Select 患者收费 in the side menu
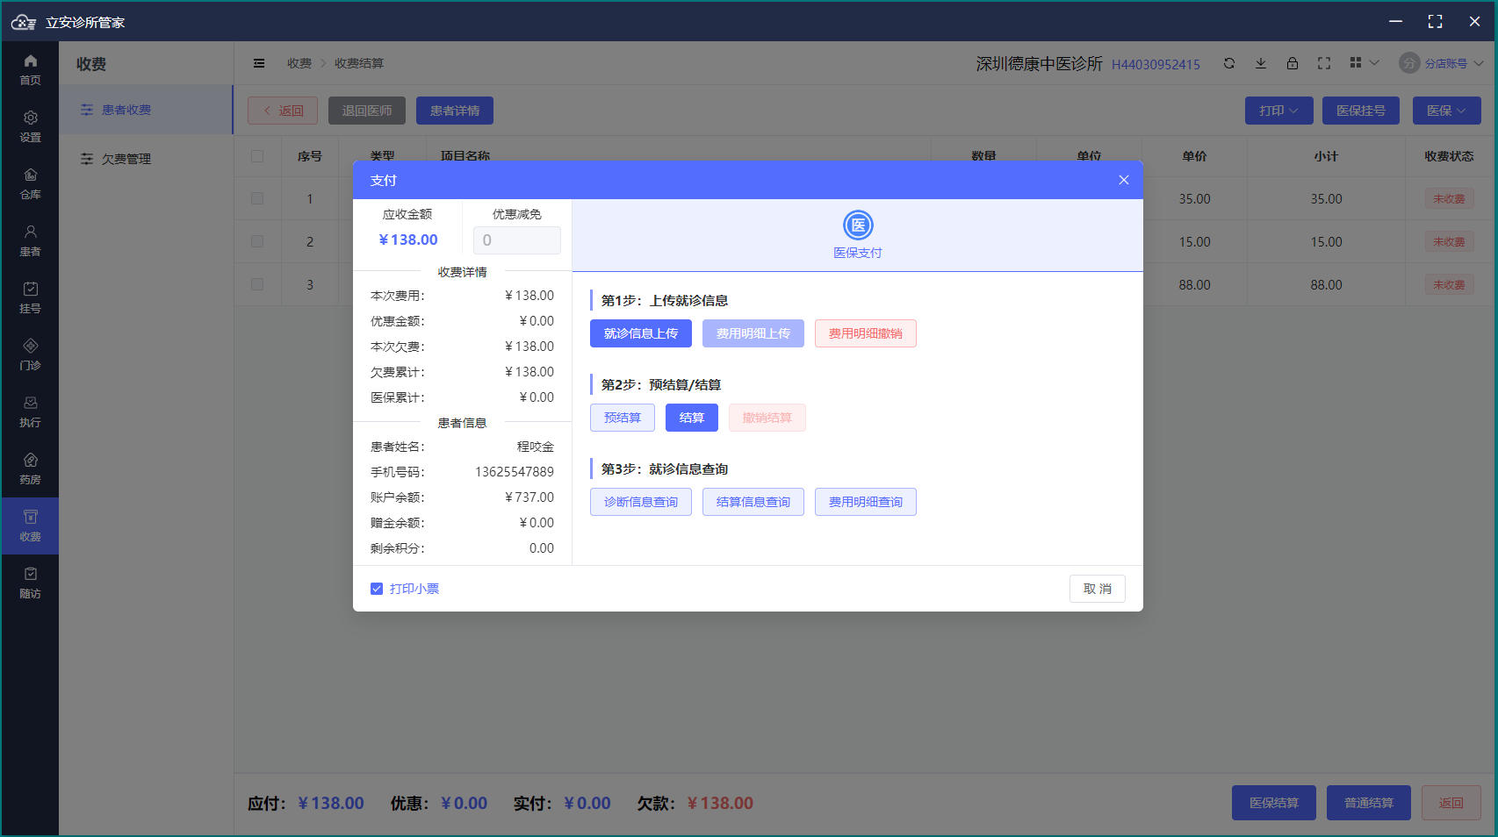Screen dimensions: 1498x837 click(x=146, y=110)
